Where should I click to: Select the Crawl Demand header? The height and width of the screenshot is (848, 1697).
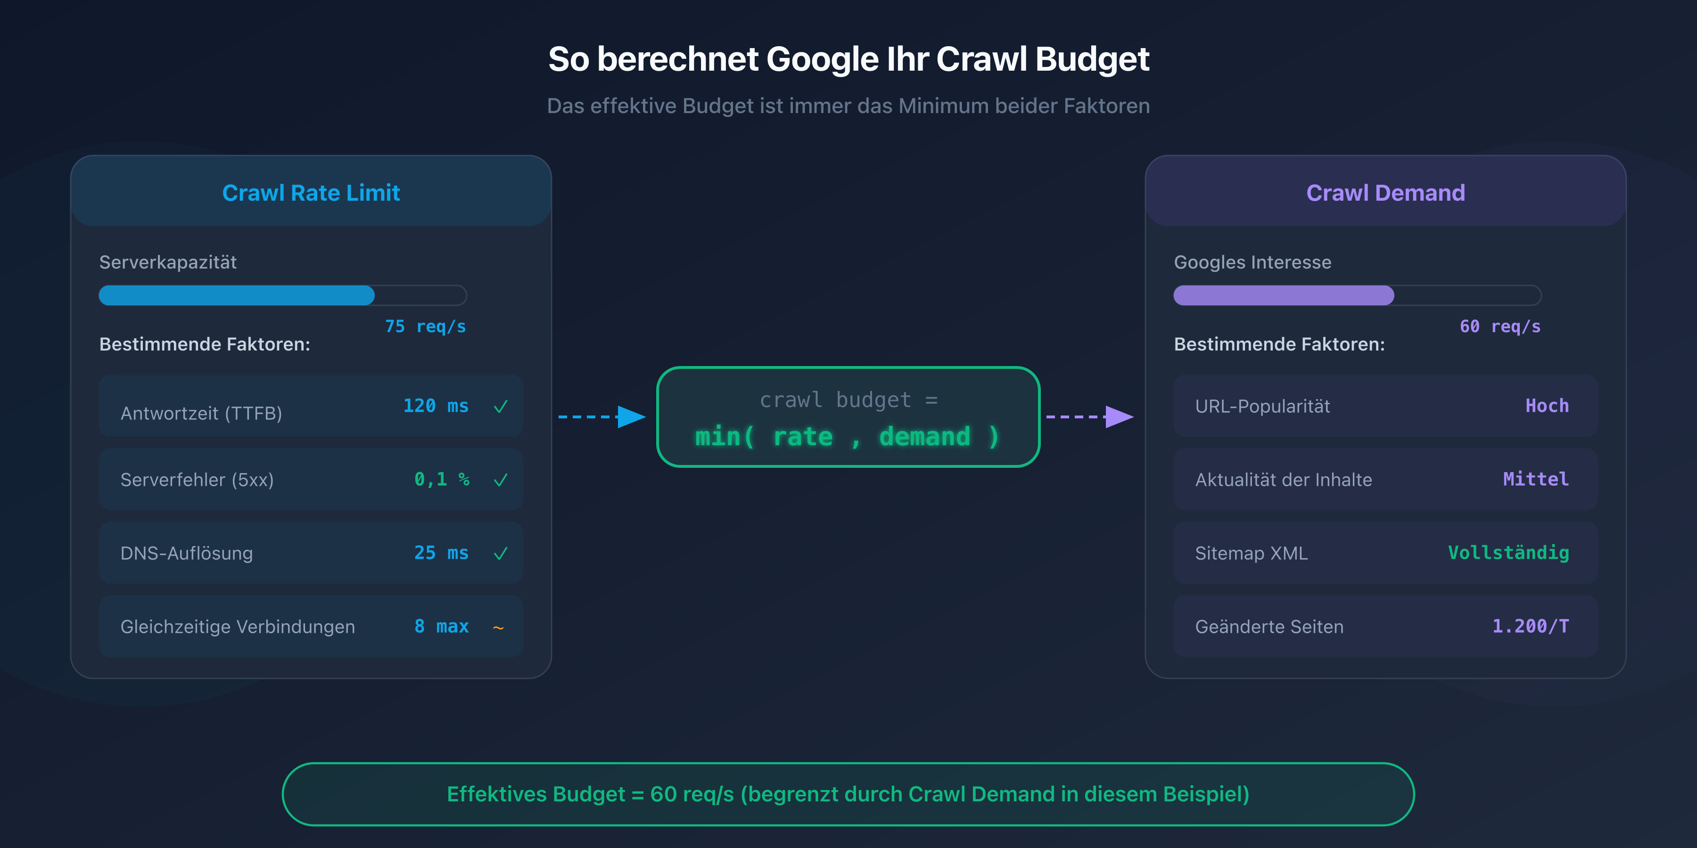click(x=1385, y=192)
